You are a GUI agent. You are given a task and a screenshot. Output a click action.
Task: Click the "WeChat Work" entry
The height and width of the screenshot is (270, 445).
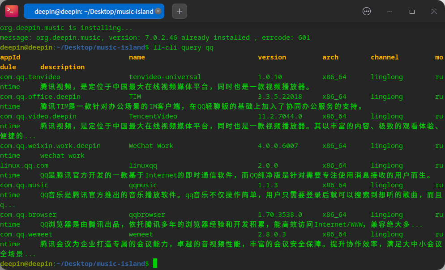pyautogui.click(x=151, y=146)
